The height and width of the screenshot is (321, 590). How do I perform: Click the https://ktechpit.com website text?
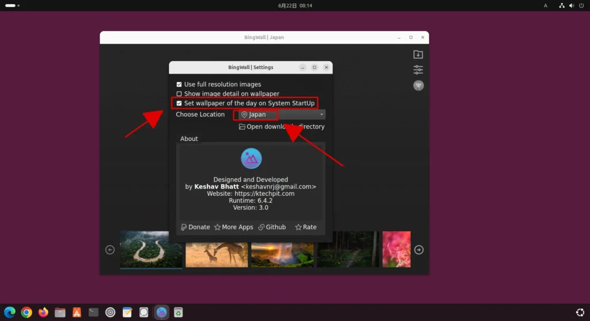264,194
